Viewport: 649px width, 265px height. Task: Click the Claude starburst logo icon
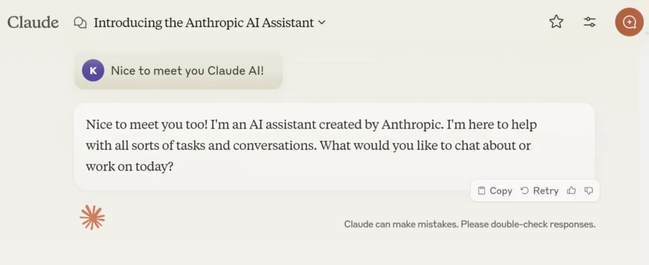point(92,217)
